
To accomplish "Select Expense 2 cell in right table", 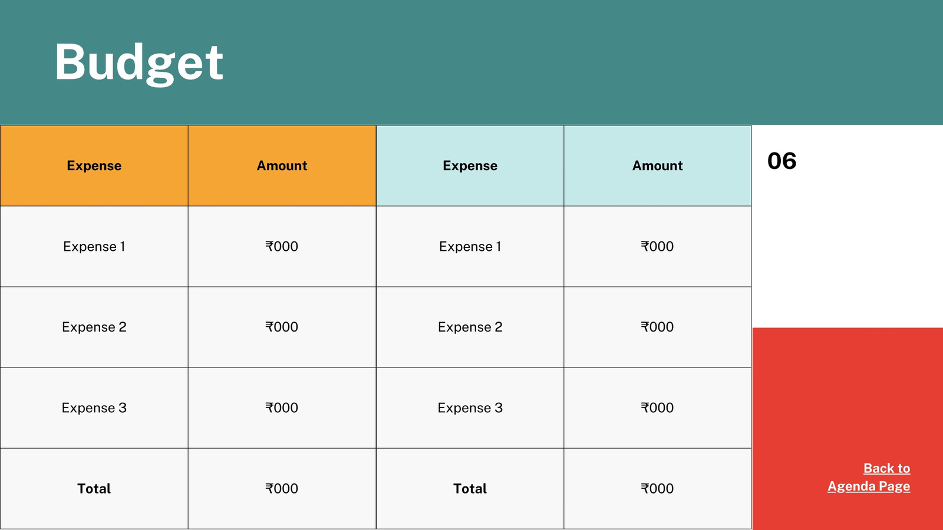I will (x=470, y=327).
